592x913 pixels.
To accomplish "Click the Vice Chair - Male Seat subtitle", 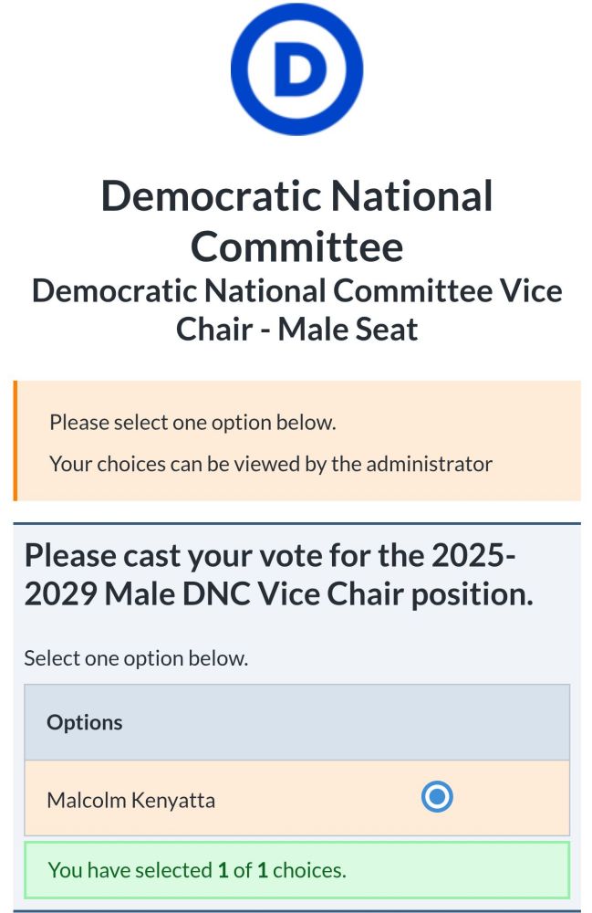I will click(296, 310).
